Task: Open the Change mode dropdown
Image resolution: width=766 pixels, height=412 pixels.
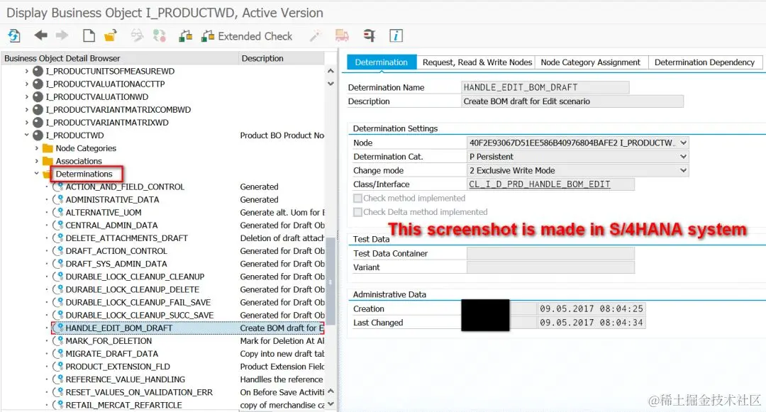Action: tap(684, 170)
